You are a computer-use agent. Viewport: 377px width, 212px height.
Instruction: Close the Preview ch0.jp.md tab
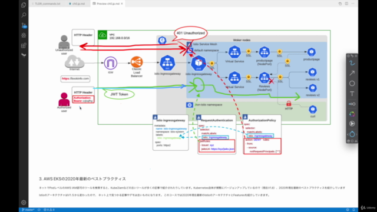pyautogui.click(x=122, y=4)
